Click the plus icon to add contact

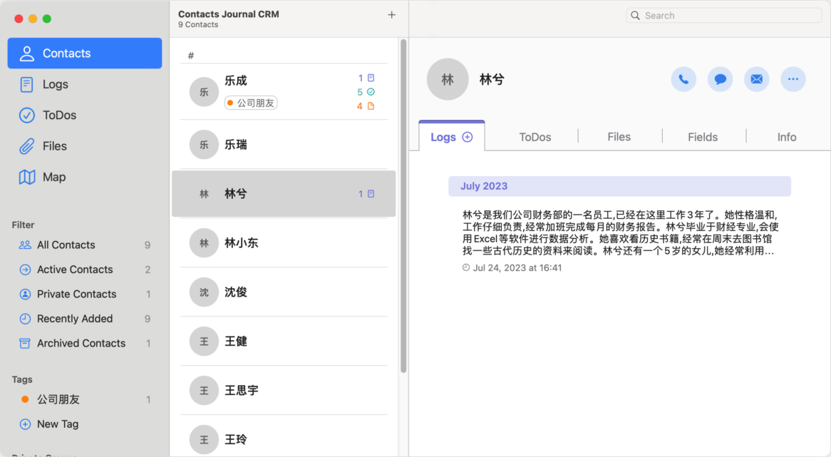(x=392, y=15)
